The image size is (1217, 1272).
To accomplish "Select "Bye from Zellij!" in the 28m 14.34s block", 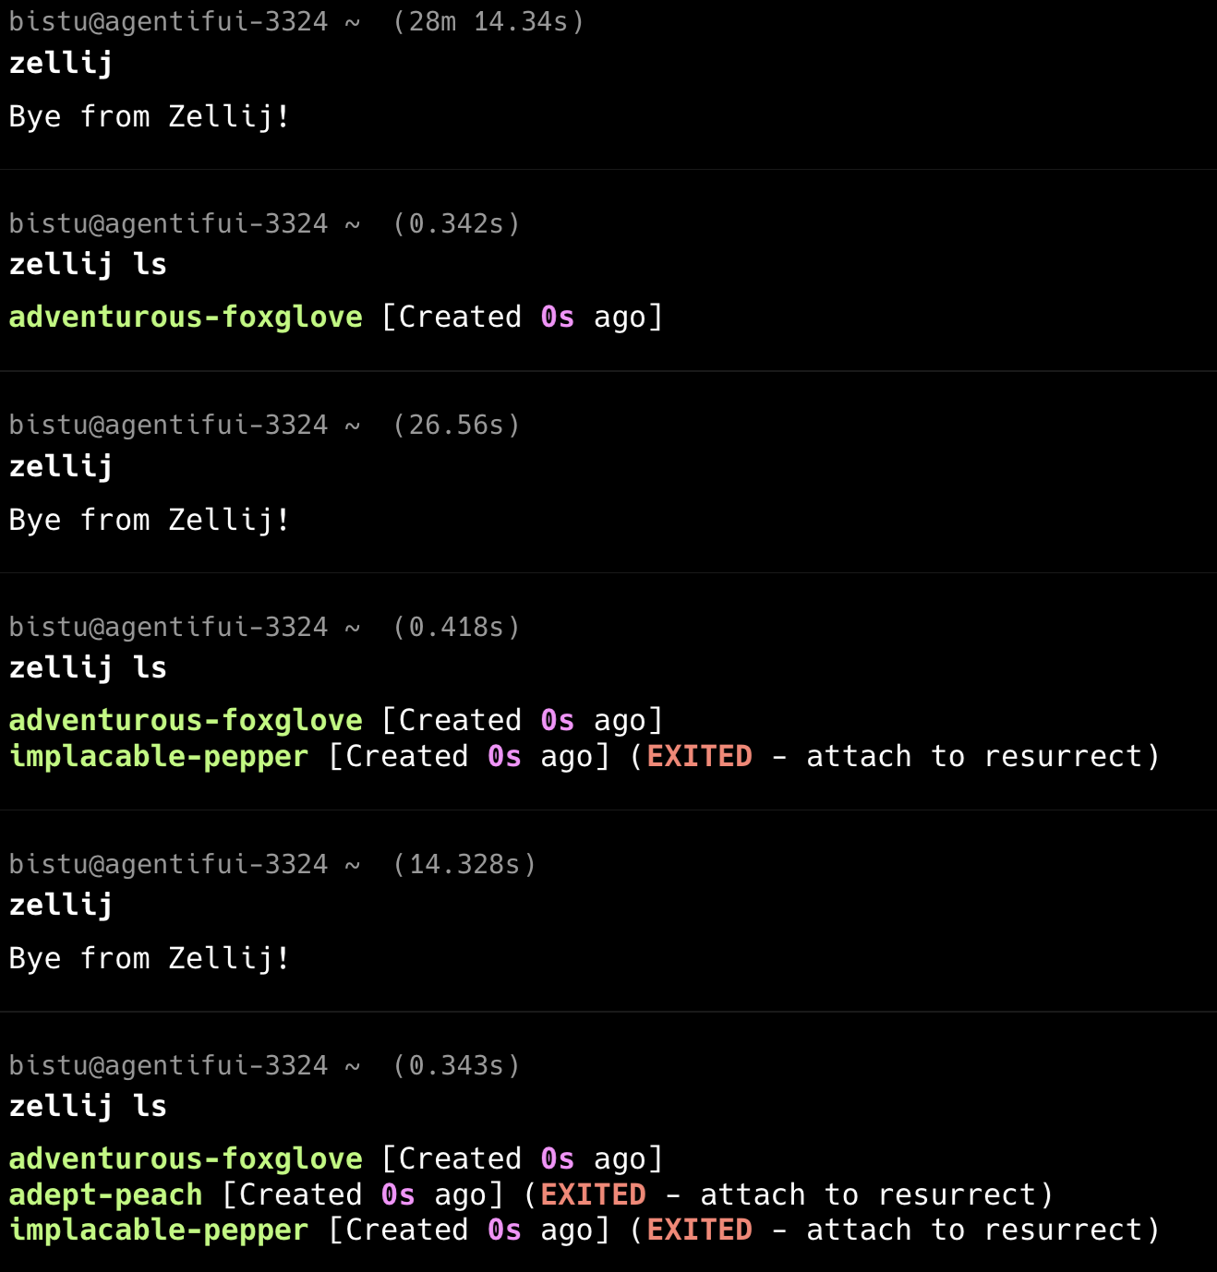I will point(150,116).
